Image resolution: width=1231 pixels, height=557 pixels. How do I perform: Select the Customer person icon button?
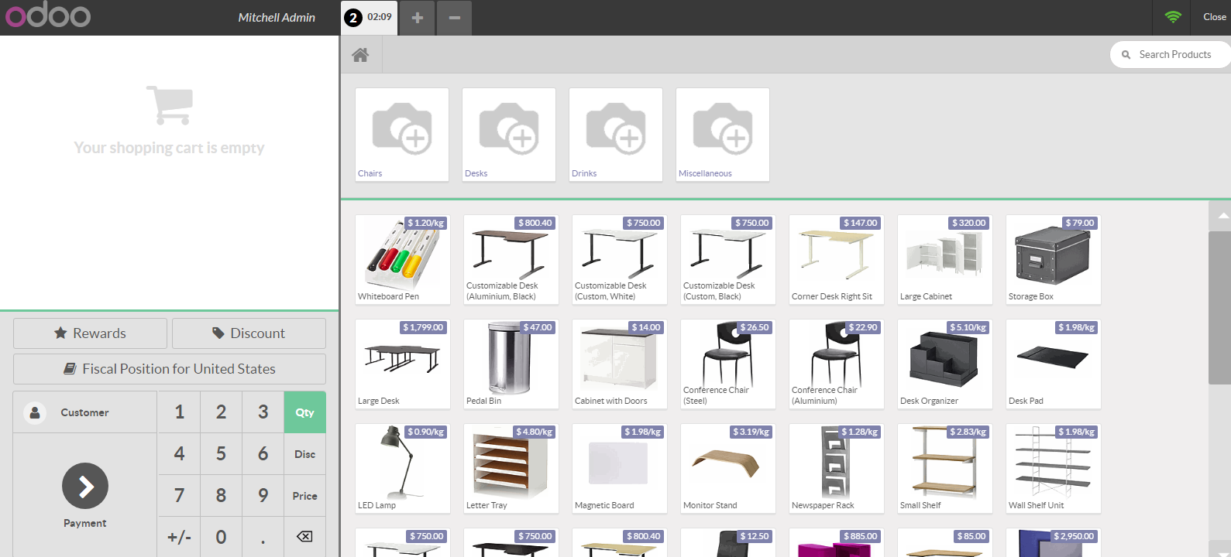point(35,412)
